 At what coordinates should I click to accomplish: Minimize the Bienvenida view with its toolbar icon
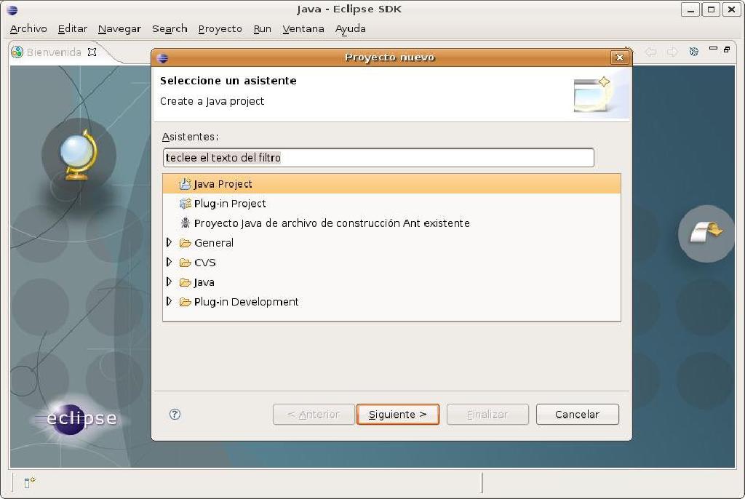(713, 48)
